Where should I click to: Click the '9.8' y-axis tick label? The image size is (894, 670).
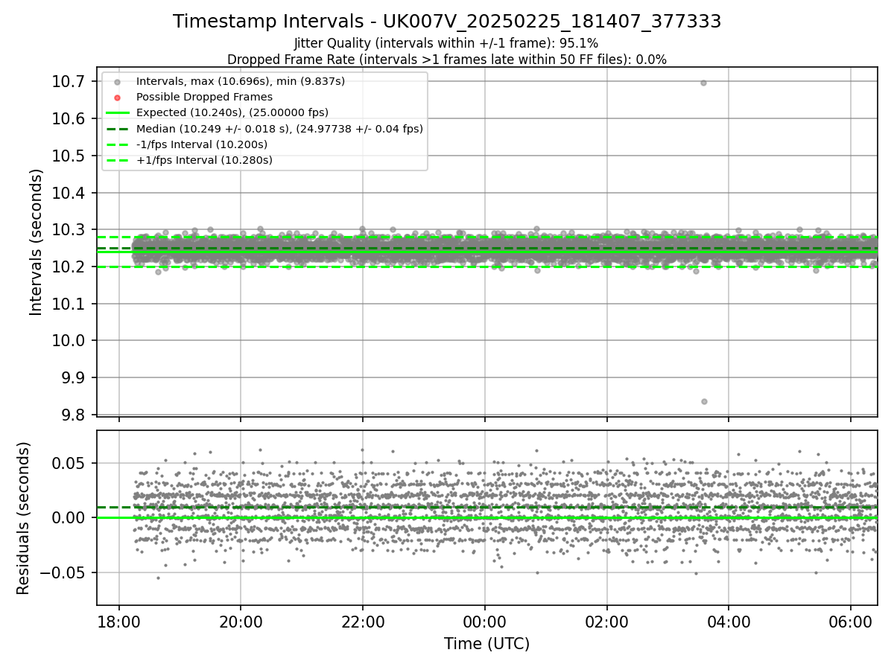[74, 415]
